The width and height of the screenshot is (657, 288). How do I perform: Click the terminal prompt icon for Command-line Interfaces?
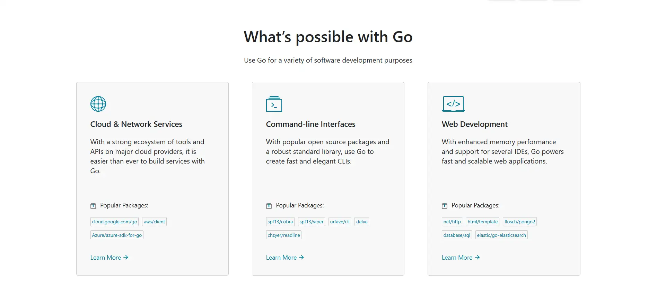tap(274, 104)
